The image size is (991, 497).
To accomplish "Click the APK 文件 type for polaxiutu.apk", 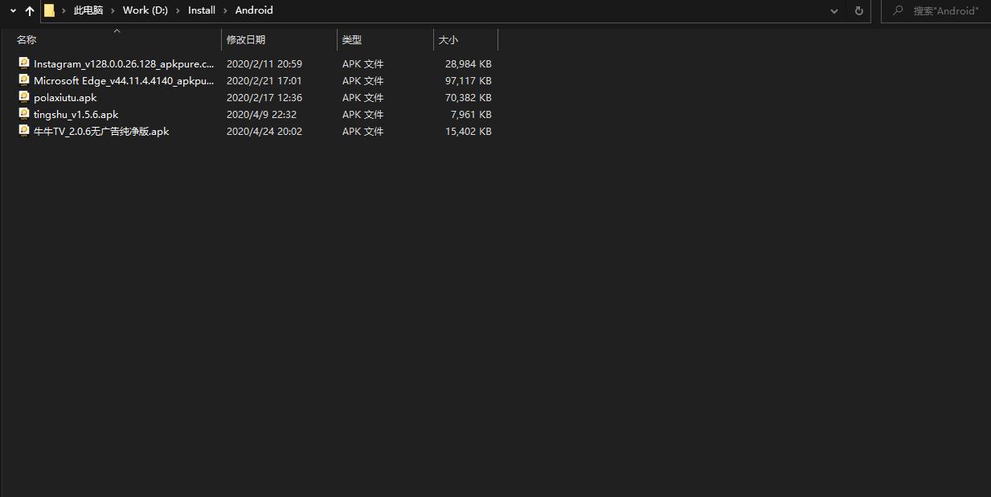I will point(363,97).
